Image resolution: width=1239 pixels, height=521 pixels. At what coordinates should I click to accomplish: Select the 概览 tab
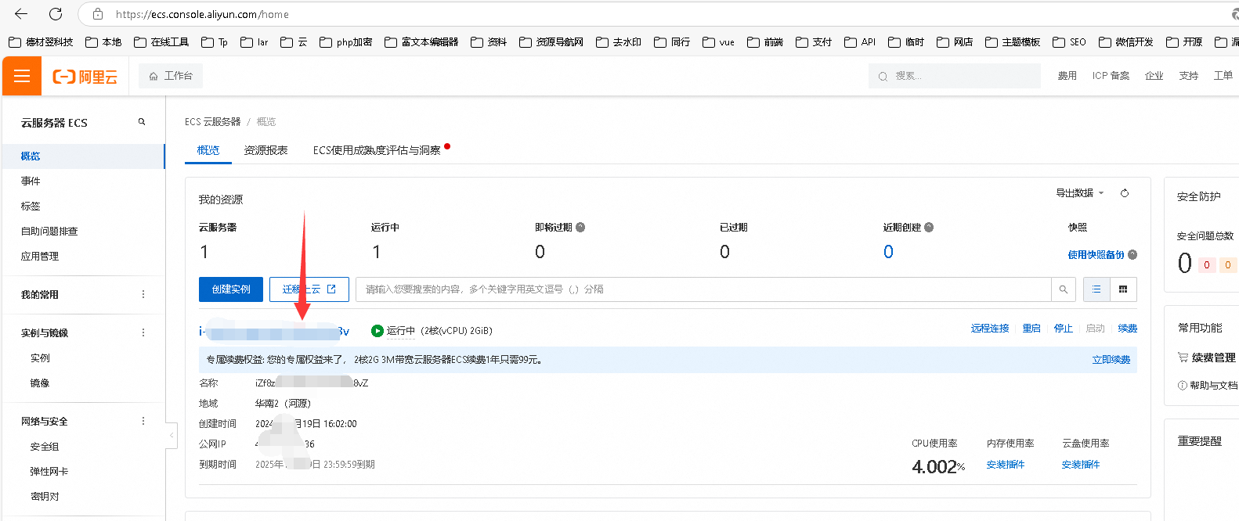(208, 150)
